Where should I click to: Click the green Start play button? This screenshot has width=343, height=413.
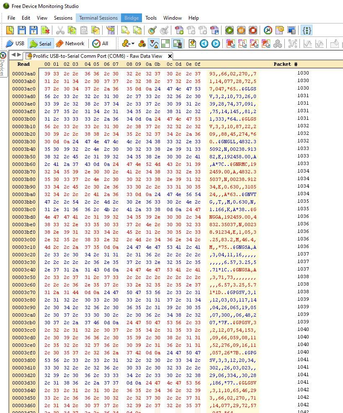[x=229, y=30]
